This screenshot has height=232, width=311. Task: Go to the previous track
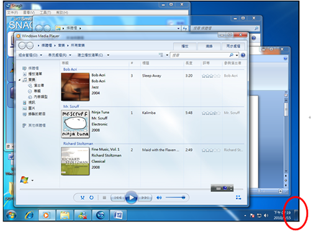tap(118, 197)
